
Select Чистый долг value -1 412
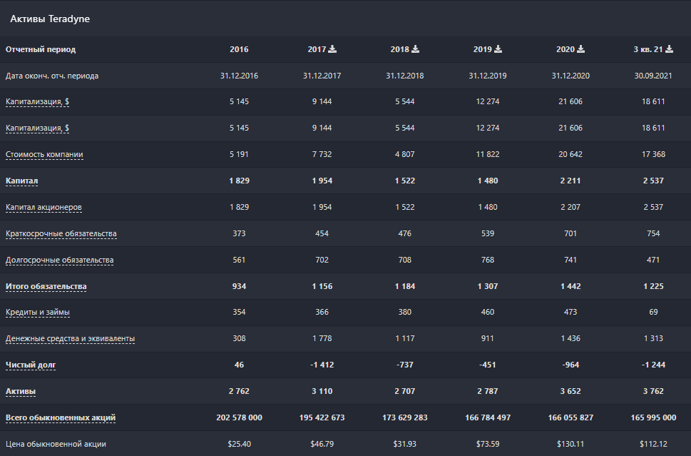[322, 365]
